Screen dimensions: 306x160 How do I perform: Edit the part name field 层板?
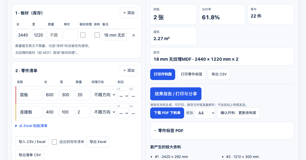pyautogui.click(x=30, y=95)
